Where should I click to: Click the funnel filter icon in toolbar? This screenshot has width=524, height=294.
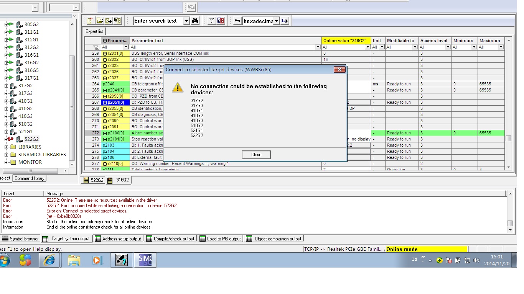point(211,21)
